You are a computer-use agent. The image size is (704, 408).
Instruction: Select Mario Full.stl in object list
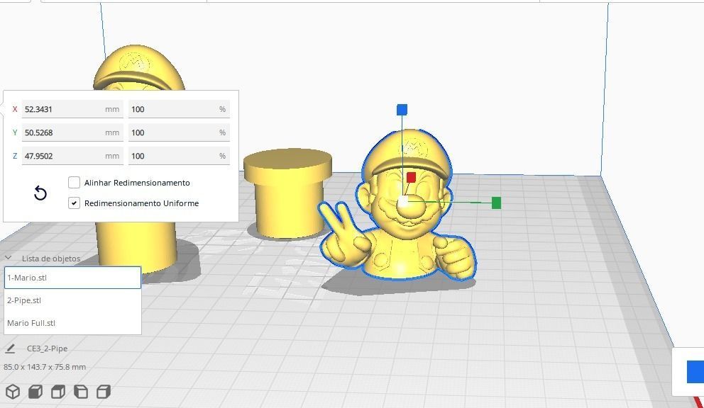click(x=72, y=323)
